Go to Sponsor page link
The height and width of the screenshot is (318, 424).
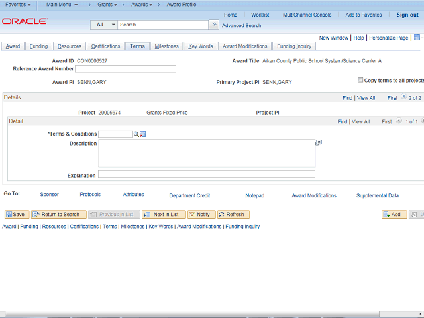coord(49,194)
